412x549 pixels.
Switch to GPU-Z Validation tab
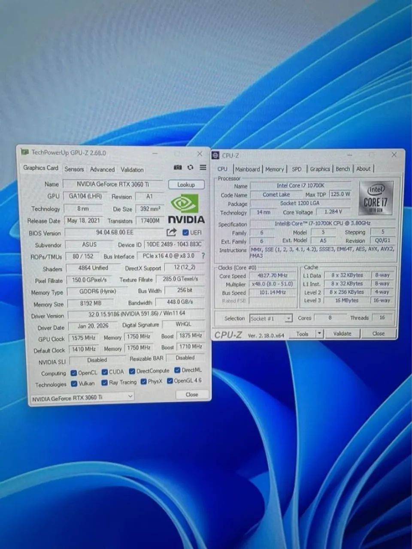(132, 169)
